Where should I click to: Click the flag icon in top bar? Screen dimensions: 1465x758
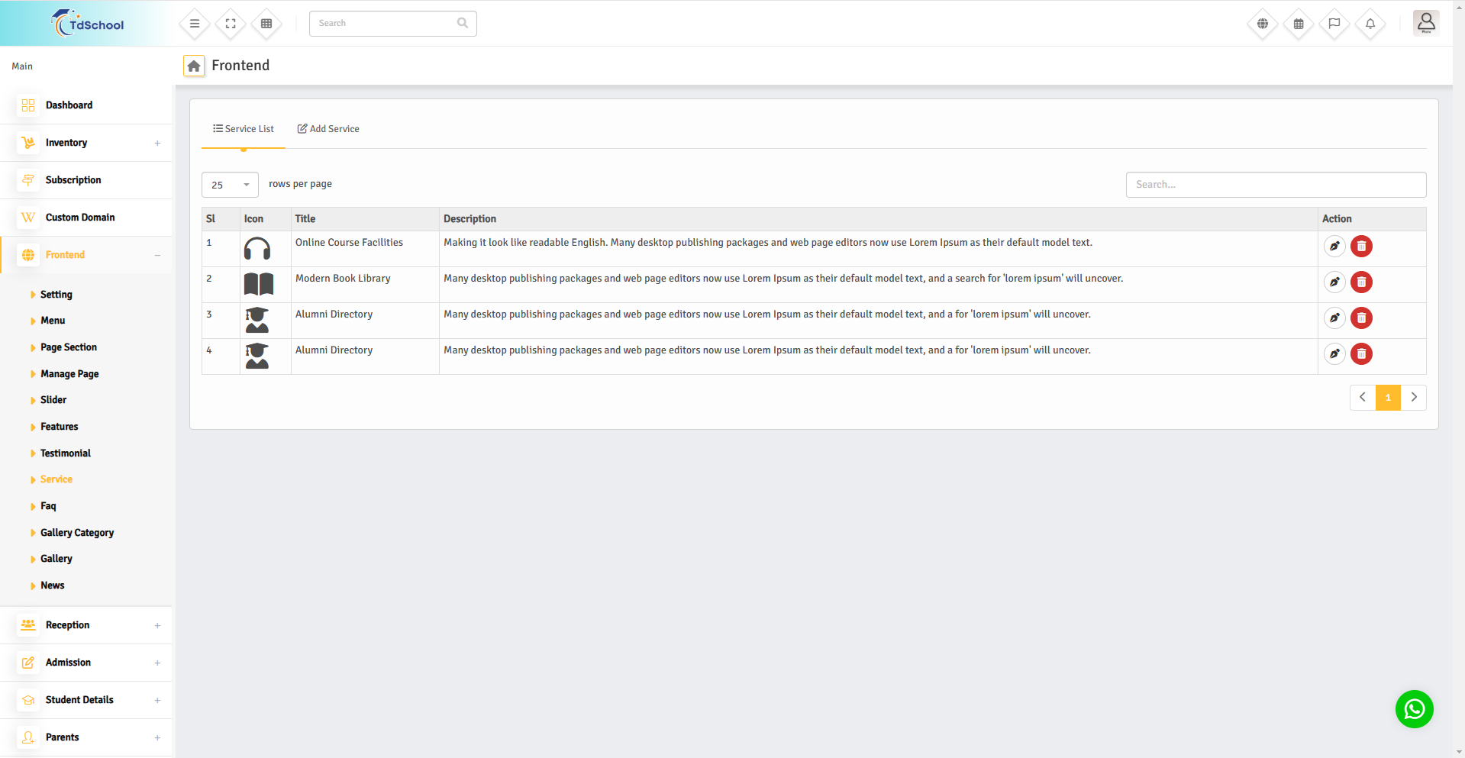1334,24
